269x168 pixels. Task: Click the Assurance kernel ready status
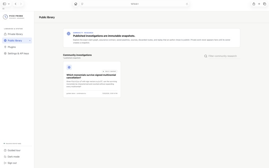click(x=13, y=143)
